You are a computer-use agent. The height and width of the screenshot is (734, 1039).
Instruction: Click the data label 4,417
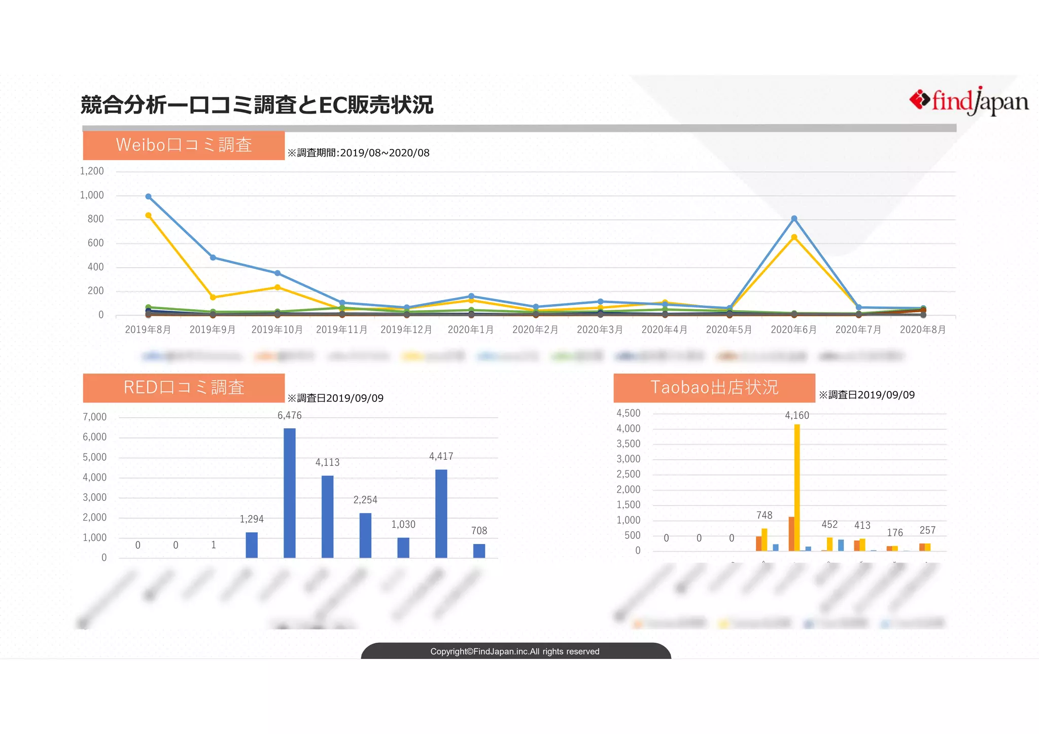point(441,457)
